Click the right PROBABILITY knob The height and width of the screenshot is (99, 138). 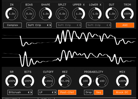coord(102,81)
